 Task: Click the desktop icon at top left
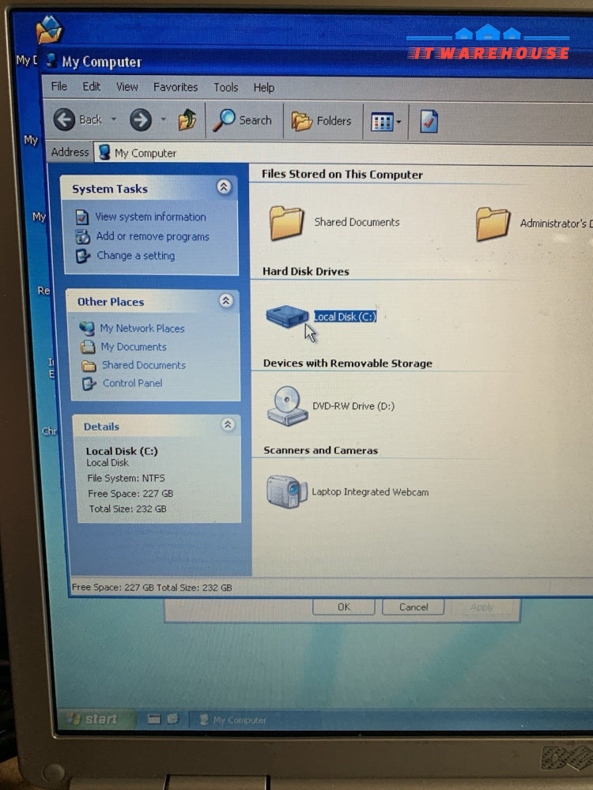pyautogui.click(x=49, y=29)
